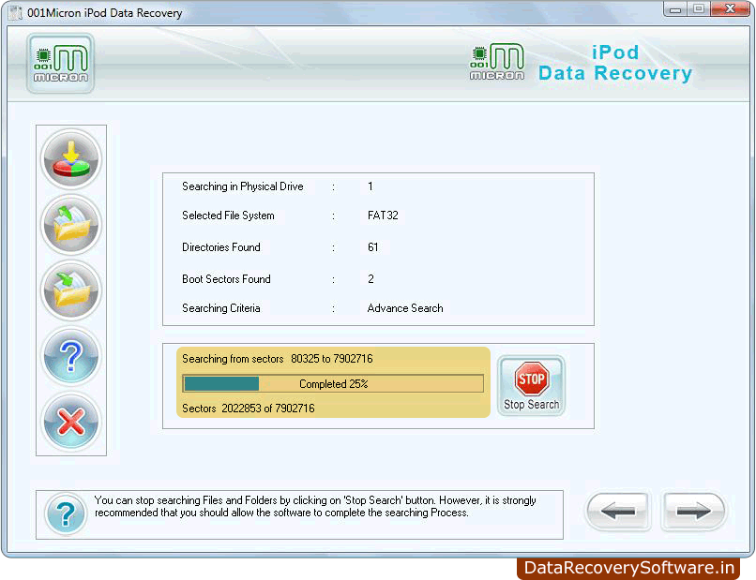
Task: Click the disk partition download icon in sidebar
Action: [71, 159]
